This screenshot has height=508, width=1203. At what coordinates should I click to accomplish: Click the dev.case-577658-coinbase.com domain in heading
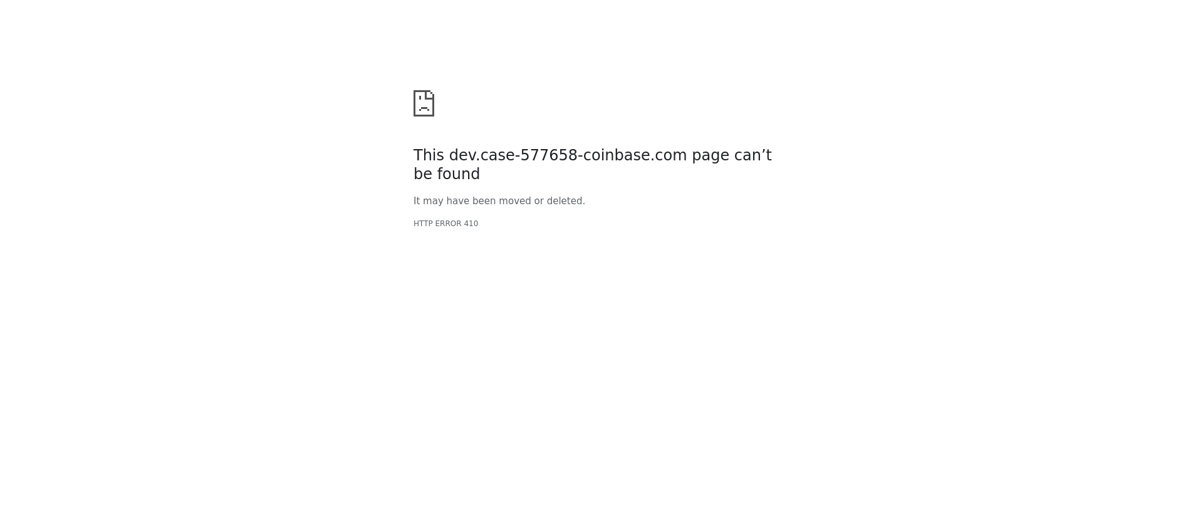[x=568, y=155]
